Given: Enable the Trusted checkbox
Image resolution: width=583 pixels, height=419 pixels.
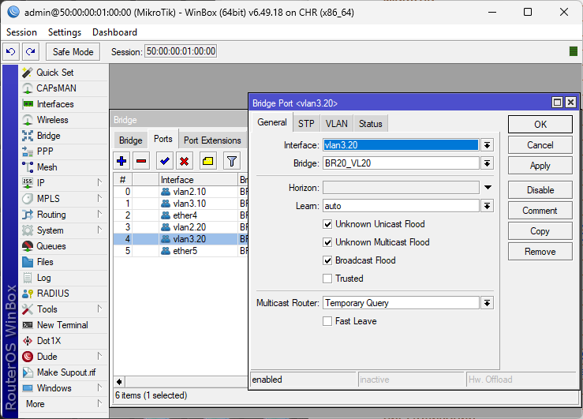Looking at the screenshot, I should tap(327, 279).
